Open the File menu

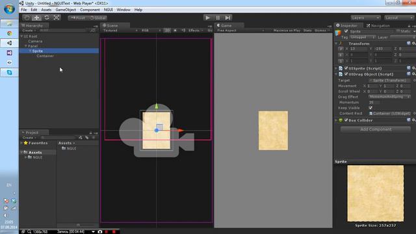[x=24, y=10]
